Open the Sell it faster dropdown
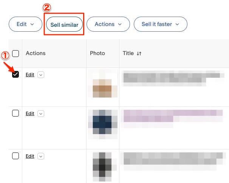This screenshot has height=183, width=229. click(160, 24)
